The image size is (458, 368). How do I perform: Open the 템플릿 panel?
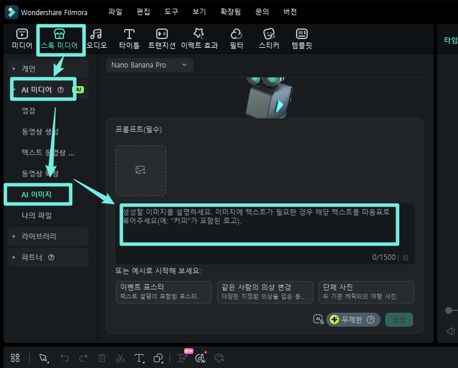coord(302,39)
